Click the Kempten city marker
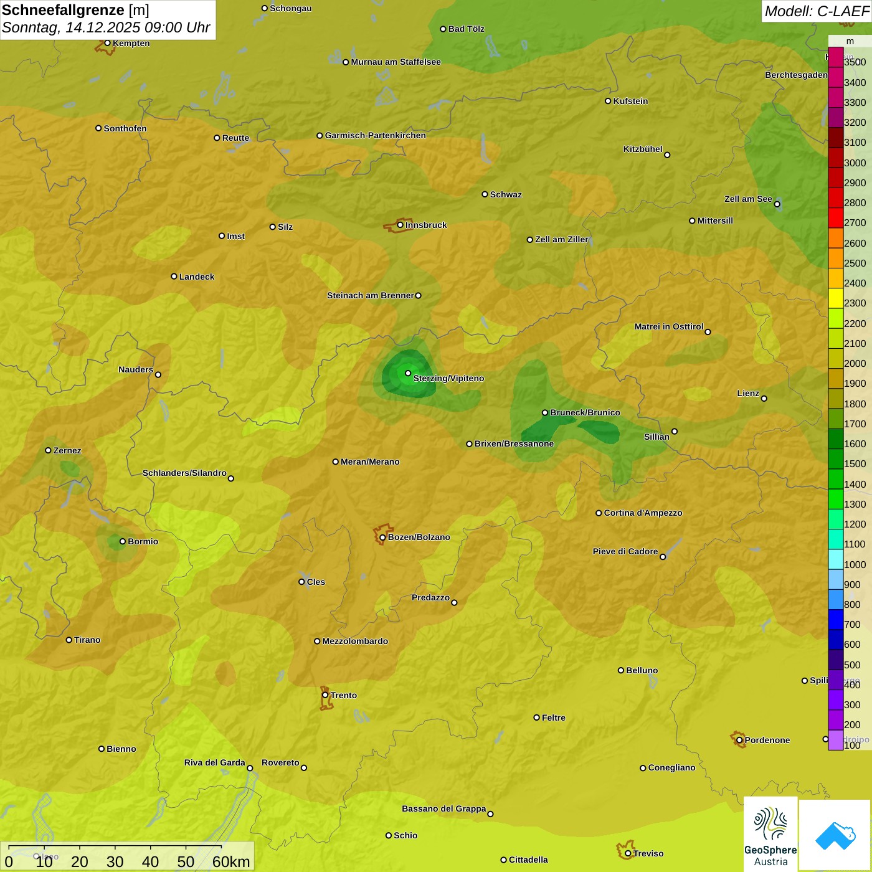 click(108, 43)
